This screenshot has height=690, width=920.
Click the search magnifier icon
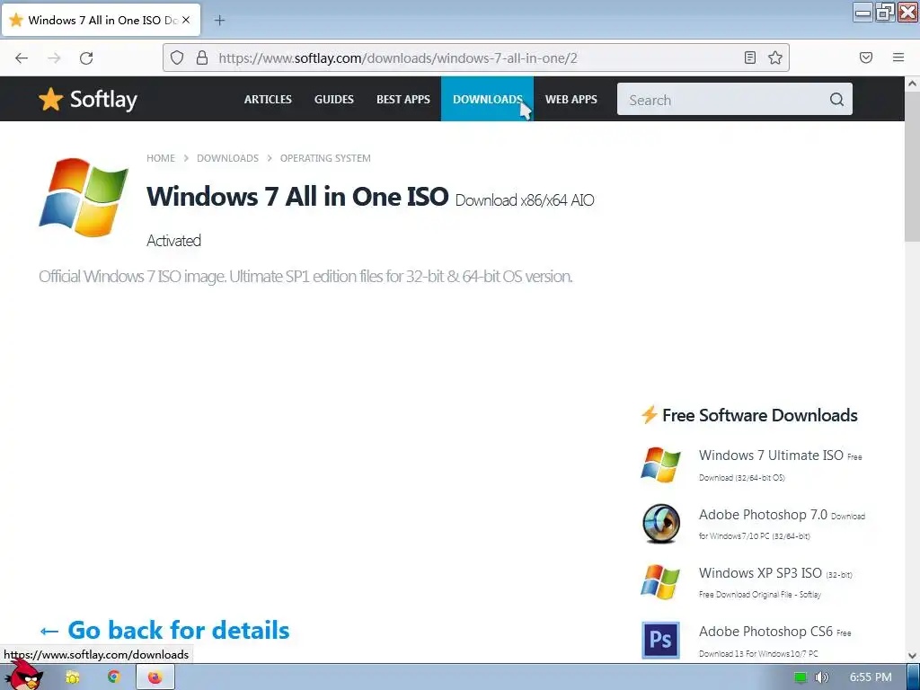836,99
